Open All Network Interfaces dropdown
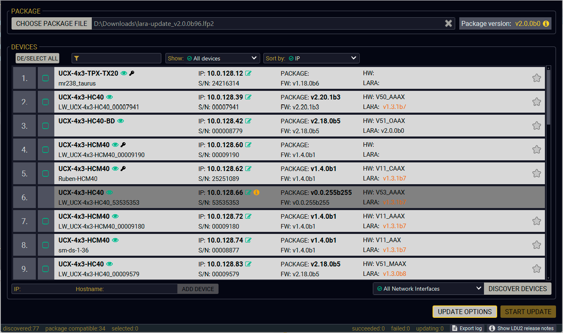Screen dimensions: 563x333 428,289
